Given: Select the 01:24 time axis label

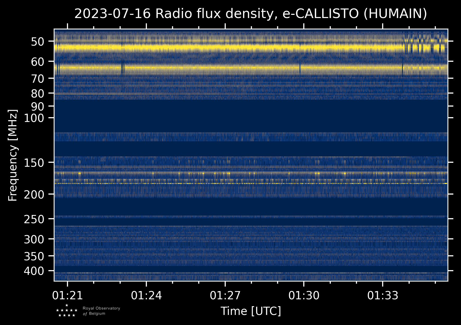Looking at the screenshot, I should pyautogui.click(x=146, y=295).
